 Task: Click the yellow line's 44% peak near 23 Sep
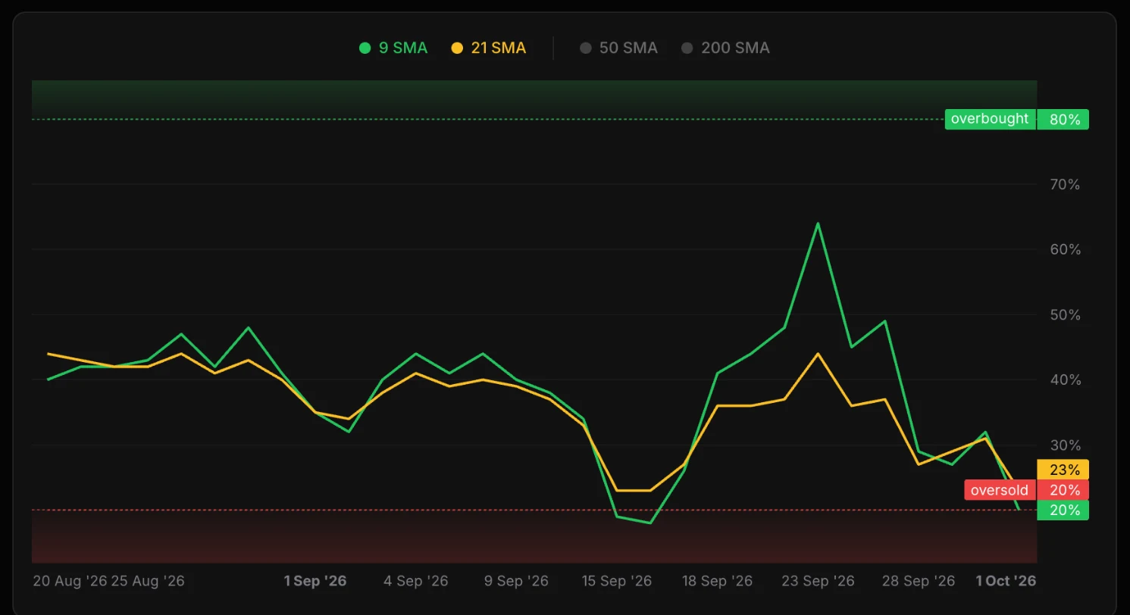tap(818, 354)
